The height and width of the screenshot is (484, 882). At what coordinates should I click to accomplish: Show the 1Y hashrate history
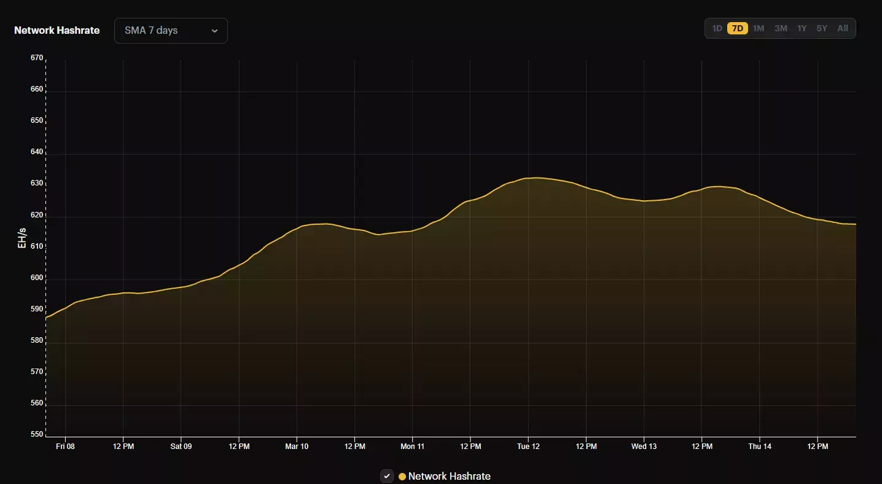click(802, 28)
